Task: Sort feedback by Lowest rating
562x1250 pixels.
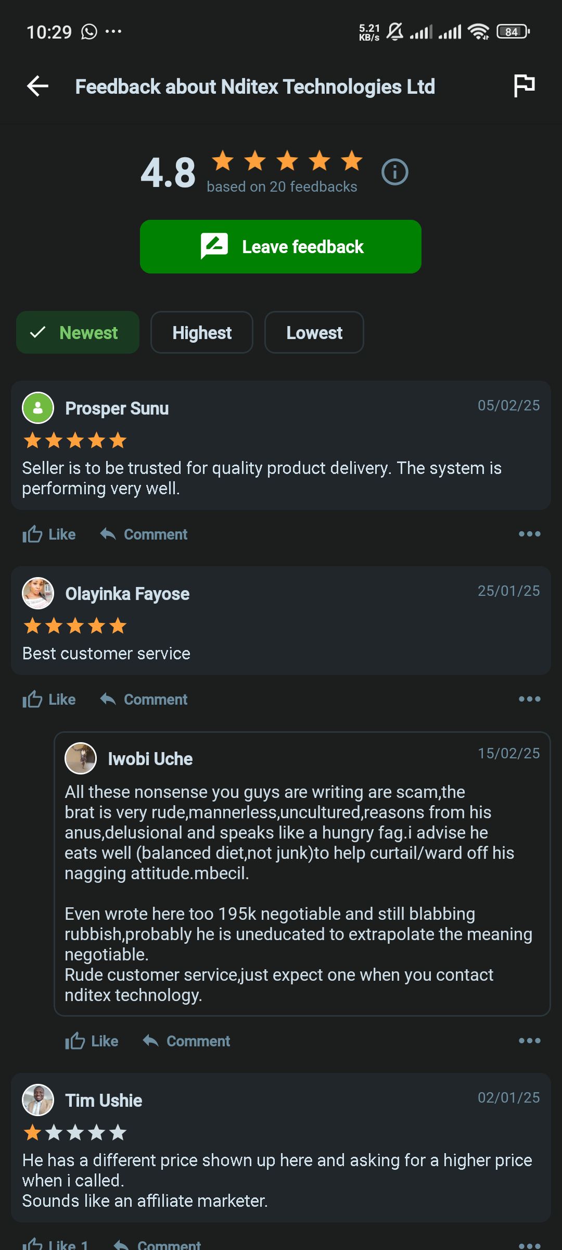Action: tap(314, 333)
